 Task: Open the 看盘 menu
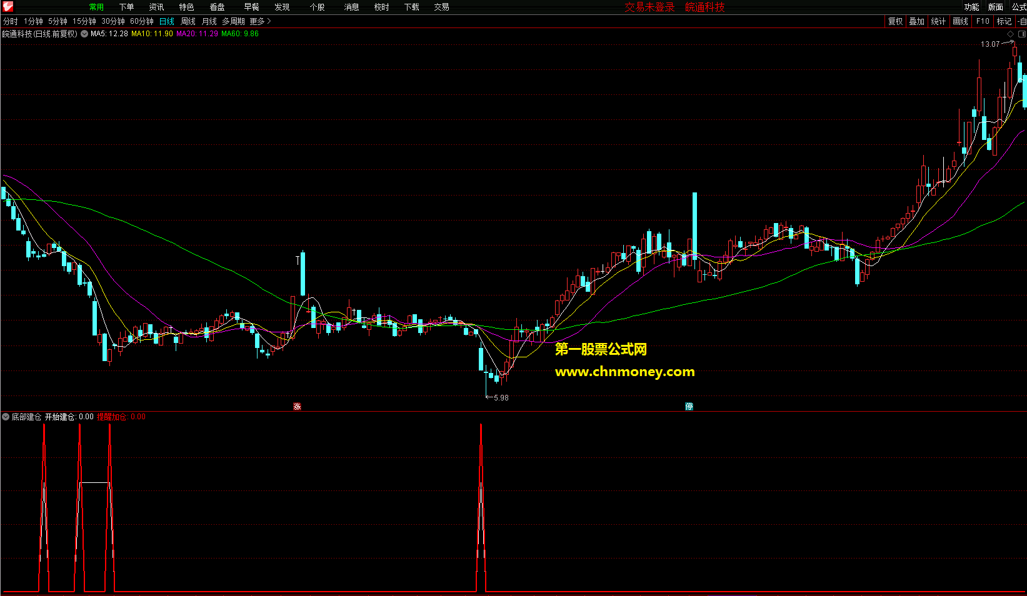217,7
